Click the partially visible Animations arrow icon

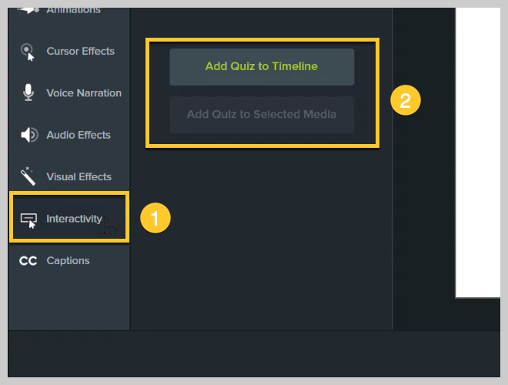pos(28,10)
